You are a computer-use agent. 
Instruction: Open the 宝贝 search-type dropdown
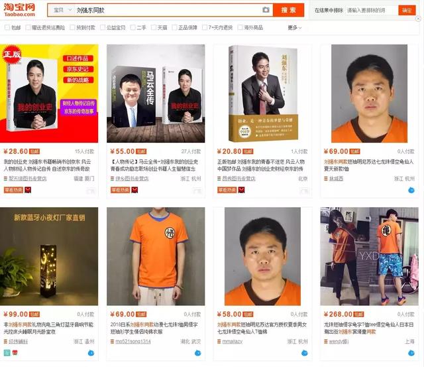pos(62,10)
